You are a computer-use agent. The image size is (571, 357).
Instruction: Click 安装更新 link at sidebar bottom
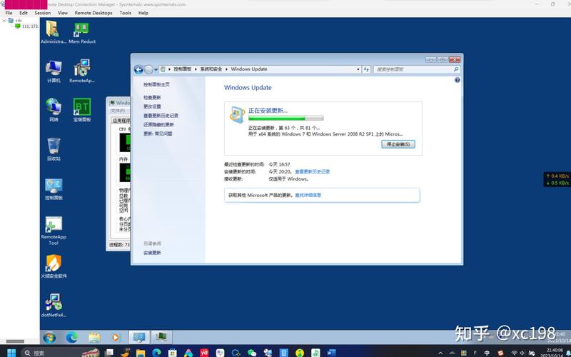coord(152,253)
